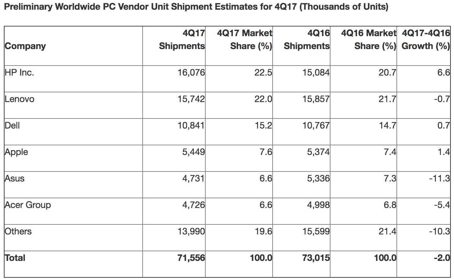The width and height of the screenshot is (454, 279).
Task: Select the Company column header
Action: point(25,46)
